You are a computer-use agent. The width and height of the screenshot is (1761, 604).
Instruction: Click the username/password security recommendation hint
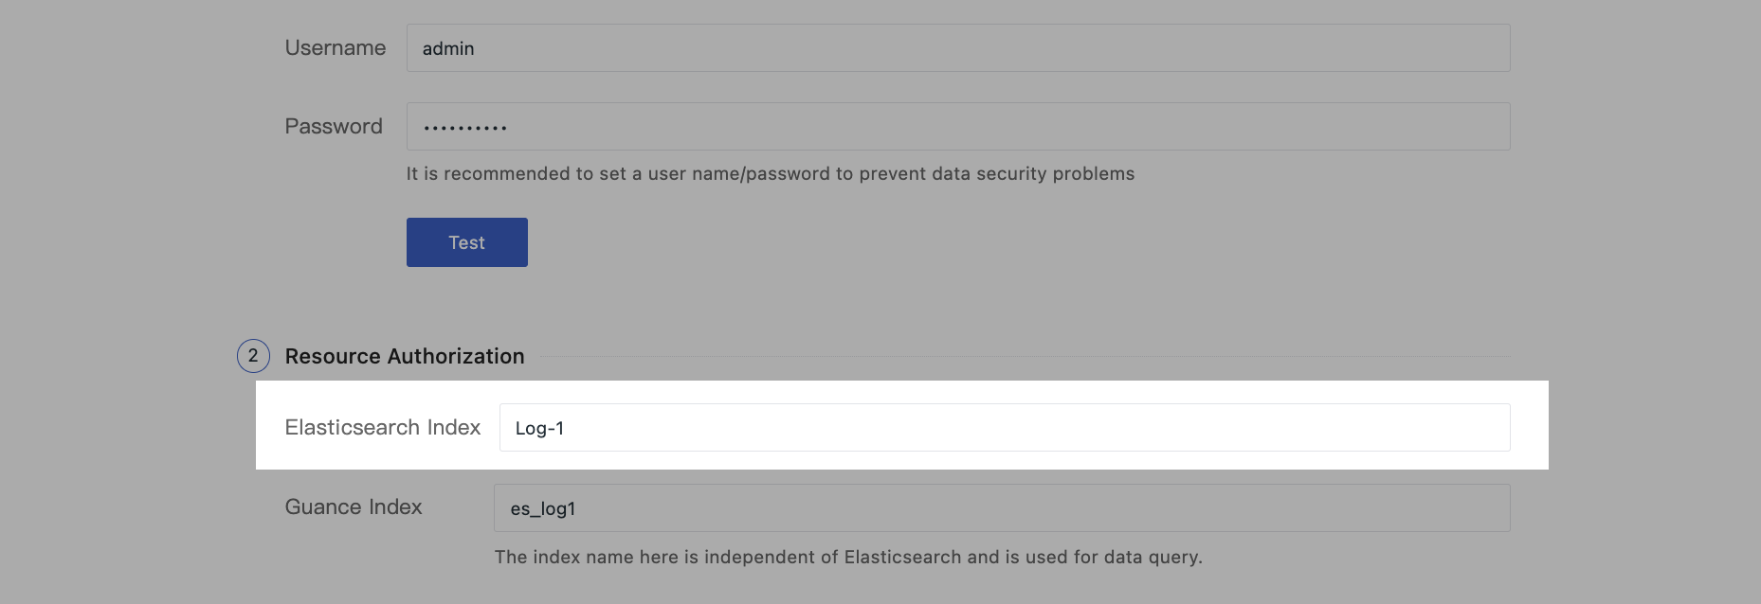coord(770,174)
